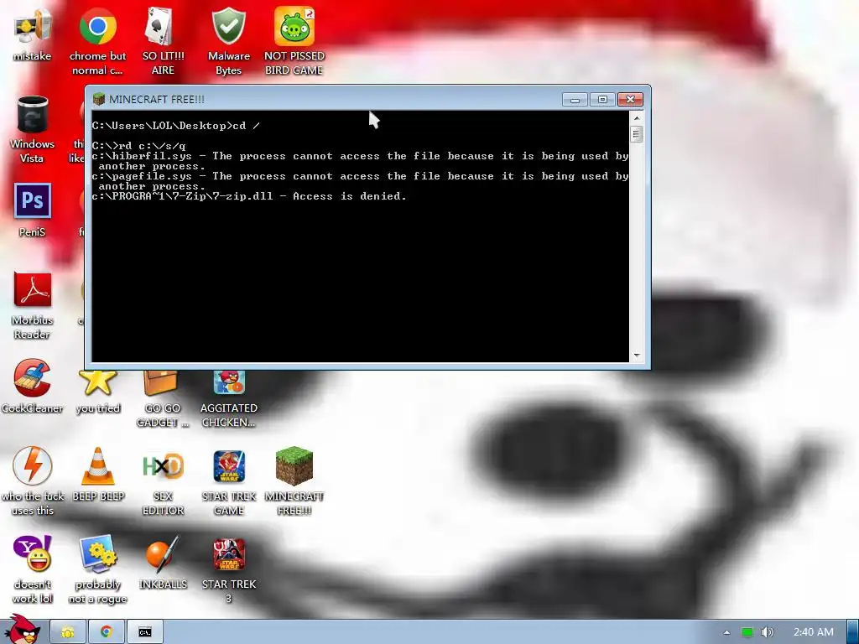The height and width of the screenshot is (644, 859).
Task: Open the 'BEEP BEEP' VLC cone icon
Action: click(x=97, y=475)
